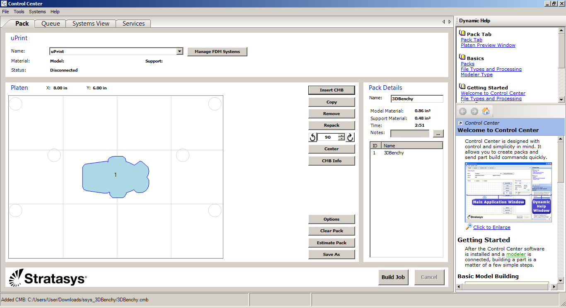Decrease rotation angle with down stepper arrow
This screenshot has height=308, width=566.
pyautogui.click(x=341, y=139)
